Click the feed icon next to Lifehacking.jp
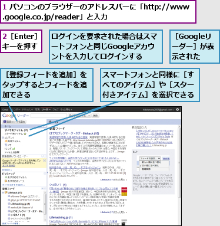The image size is (220, 226). click(9, 204)
